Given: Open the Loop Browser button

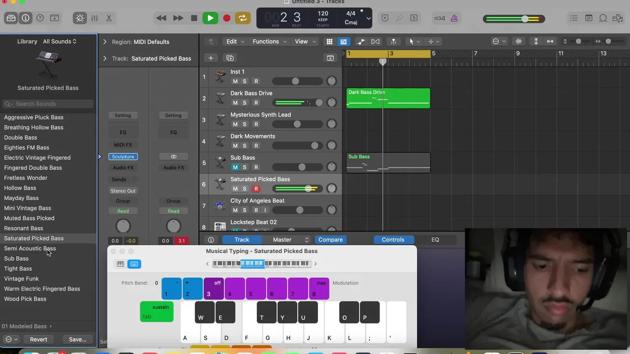Looking at the screenshot, I should click(x=603, y=18).
